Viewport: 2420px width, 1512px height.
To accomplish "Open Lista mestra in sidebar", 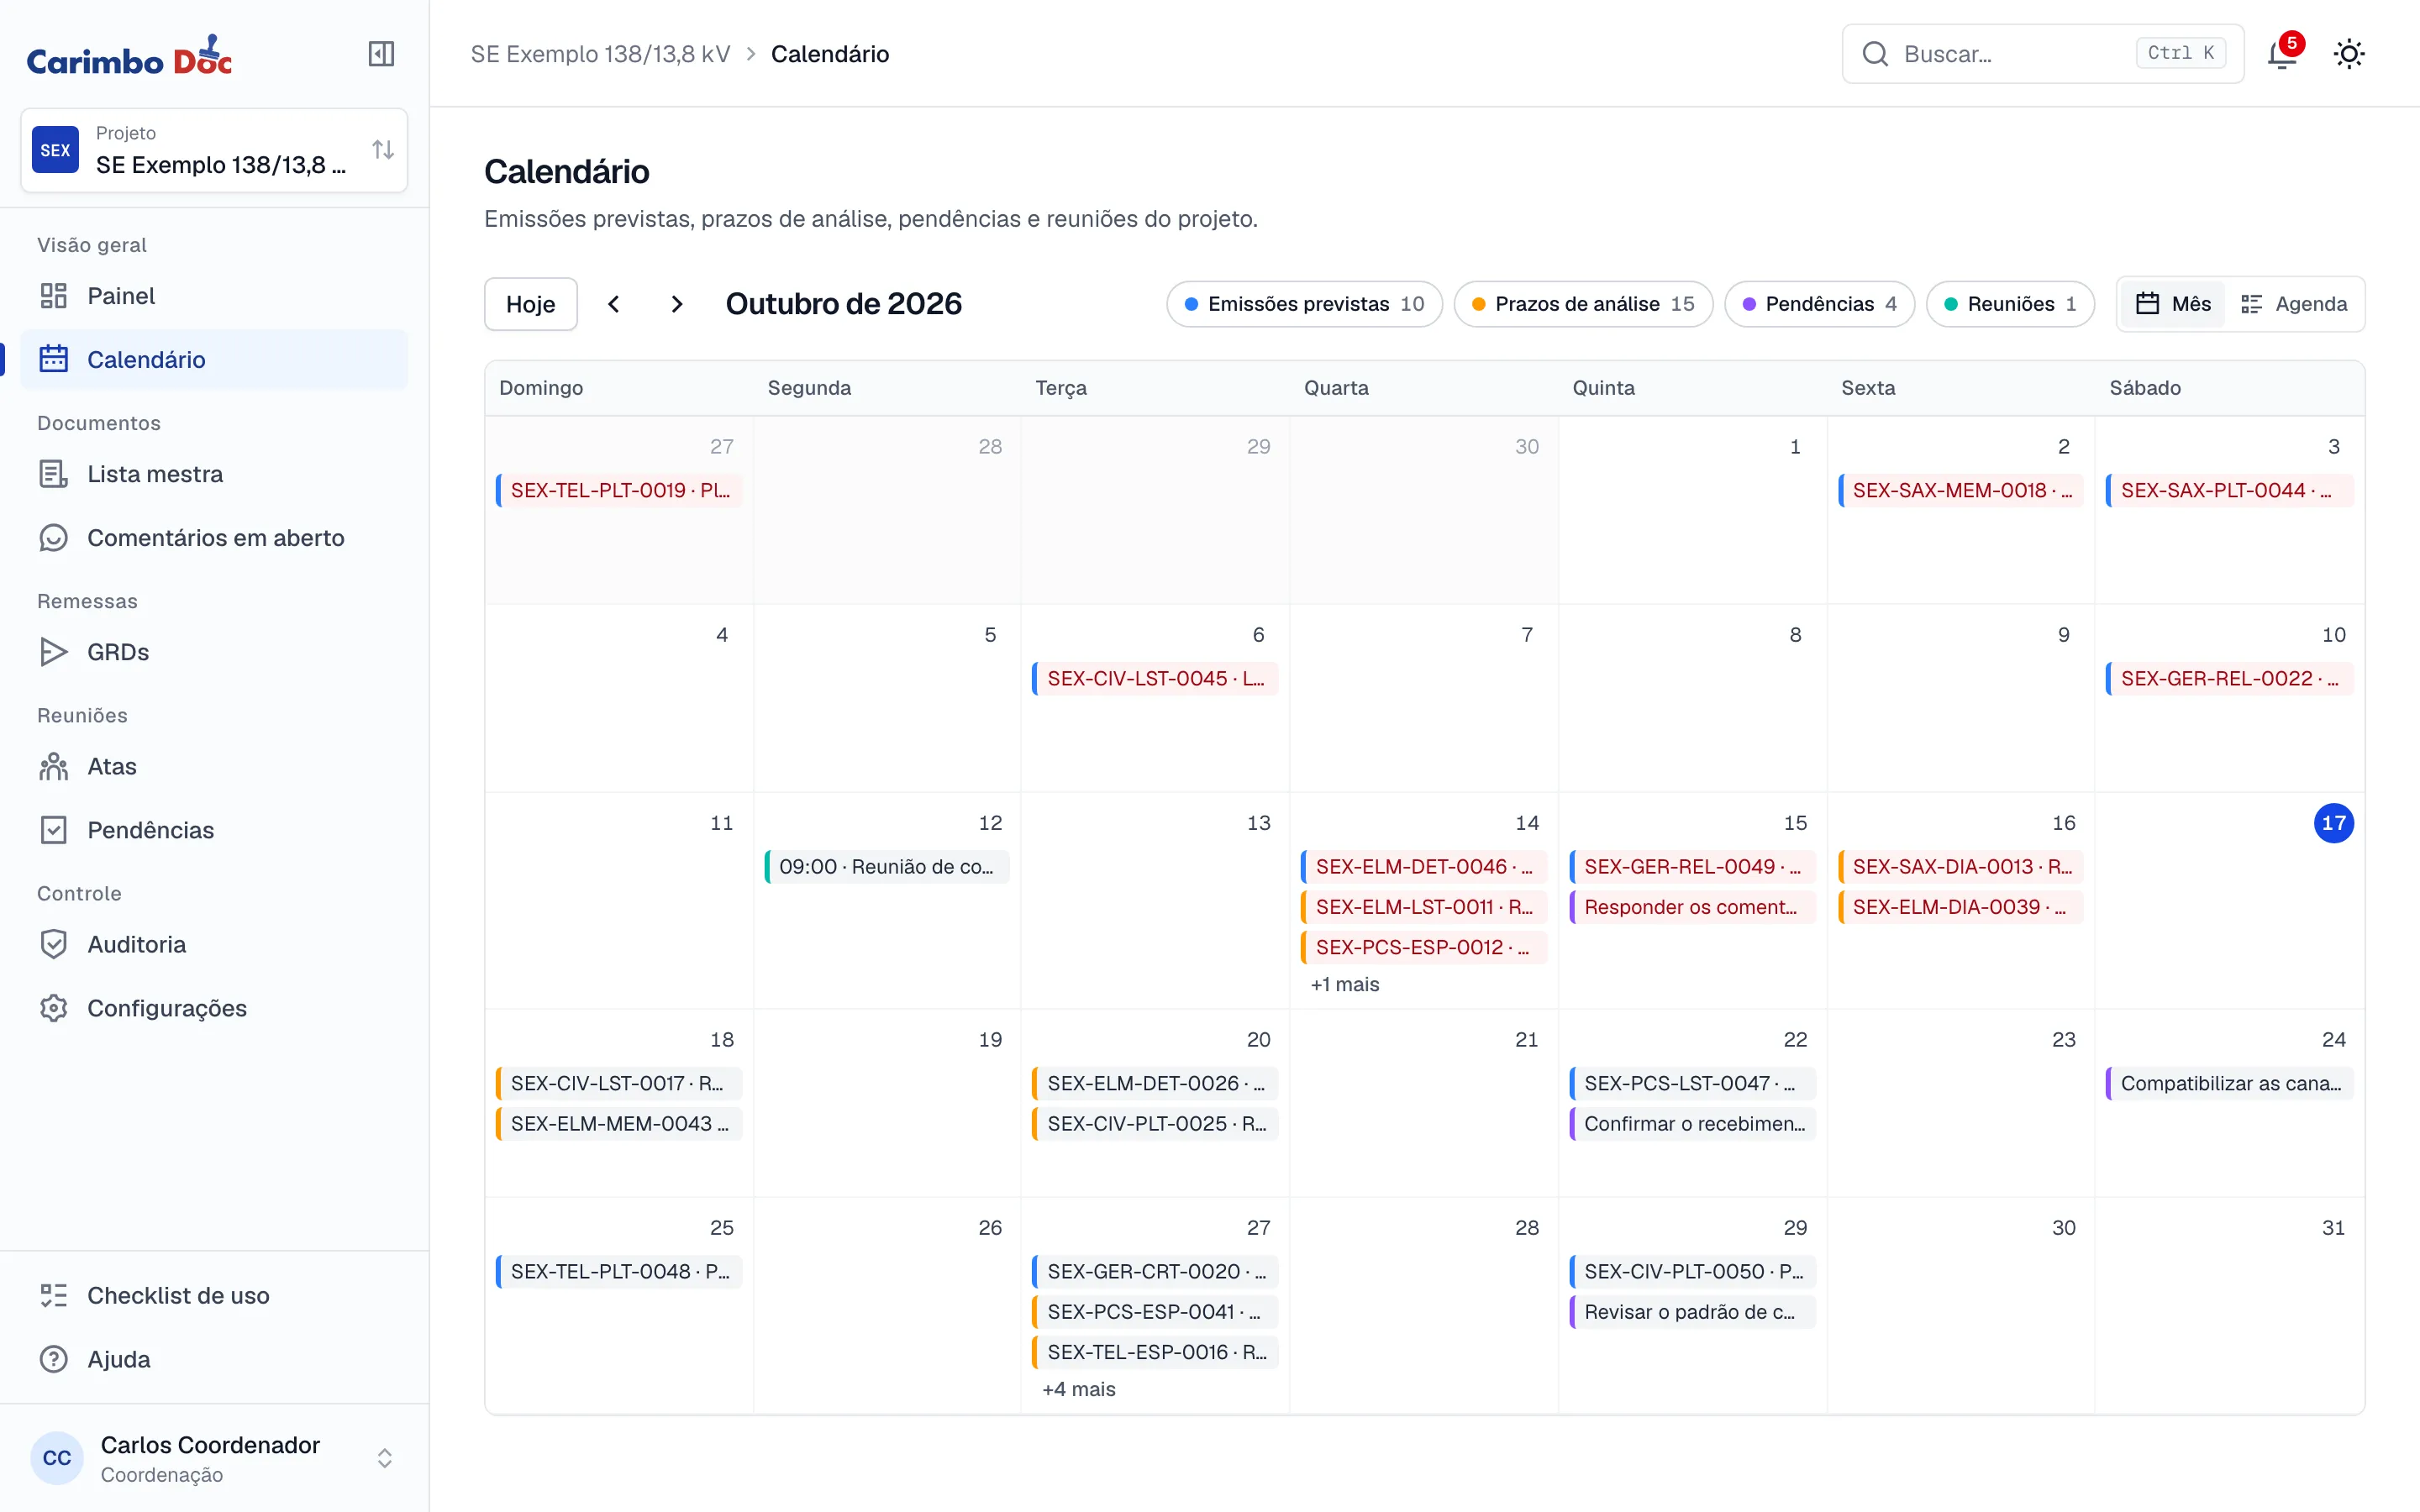I will click(214, 474).
